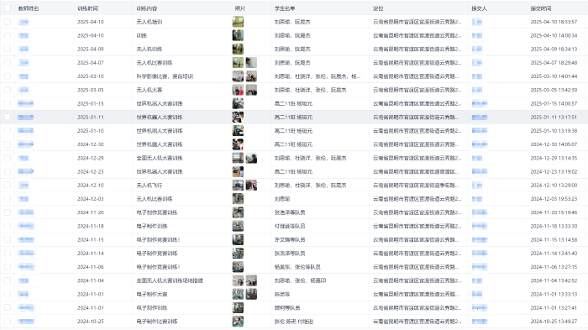Click the 训练时间 column header
This screenshot has height=330, width=588.
coord(87,8)
